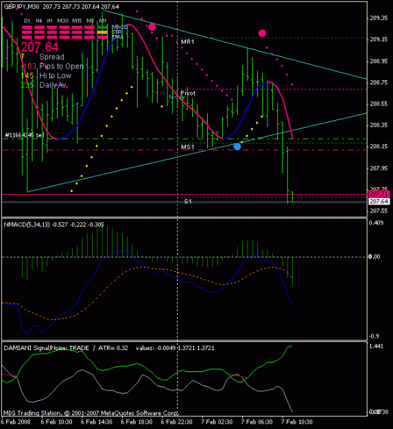Click the 208.15 price axis label
The width and height of the screenshot is (393, 429).
click(379, 147)
